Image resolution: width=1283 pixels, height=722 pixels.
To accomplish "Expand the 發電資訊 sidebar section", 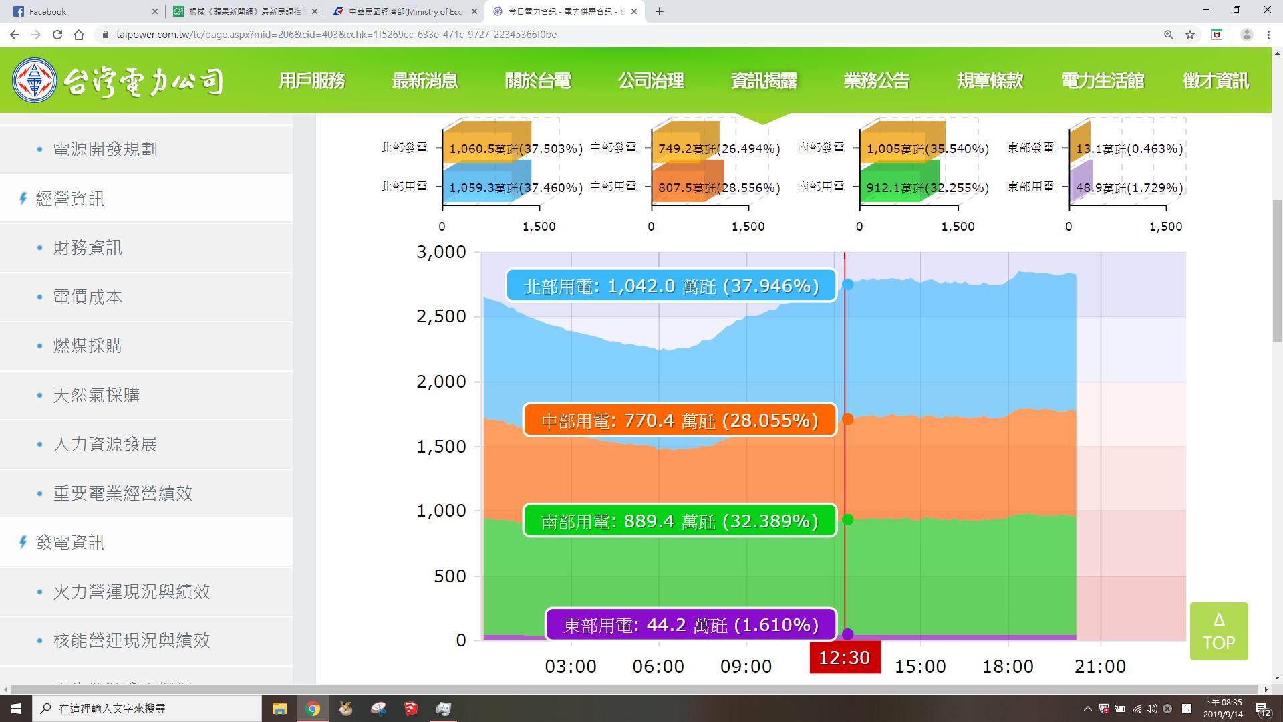I will 146,542.
